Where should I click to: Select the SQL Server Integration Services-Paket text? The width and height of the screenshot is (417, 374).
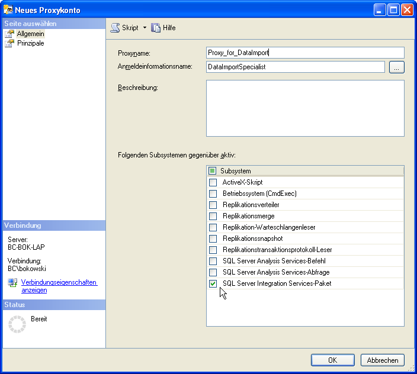tap(277, 283)
